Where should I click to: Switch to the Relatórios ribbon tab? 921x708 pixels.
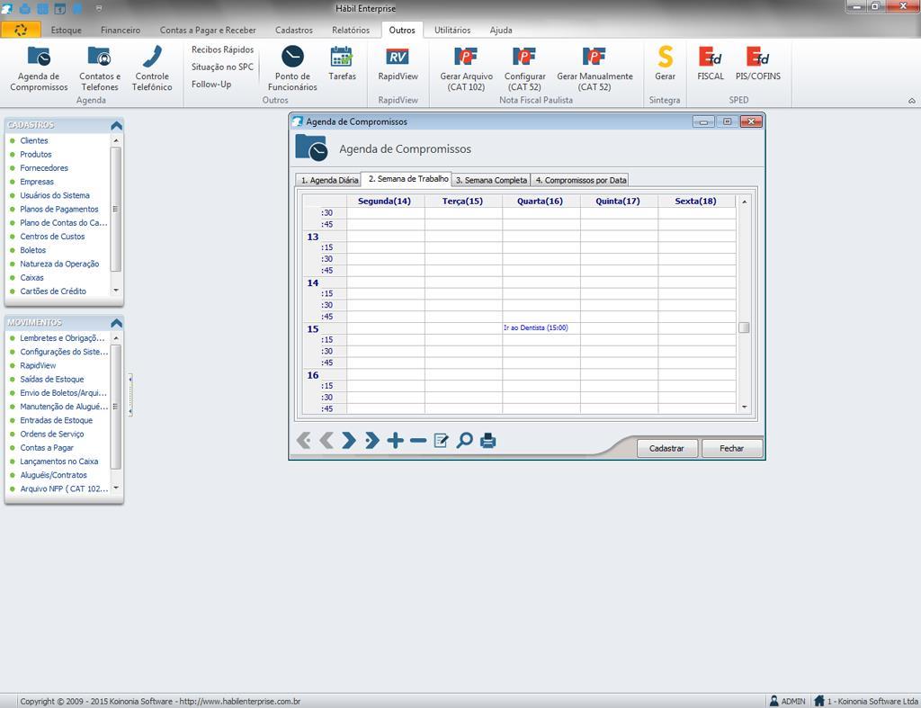[351, 30]
